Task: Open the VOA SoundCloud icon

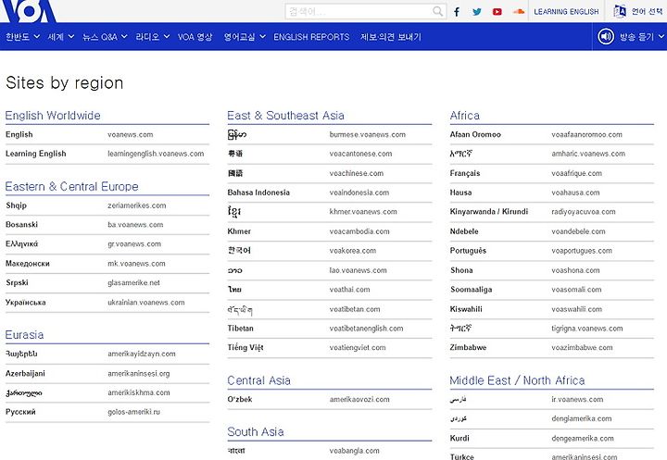Action: tap(518, 11)
